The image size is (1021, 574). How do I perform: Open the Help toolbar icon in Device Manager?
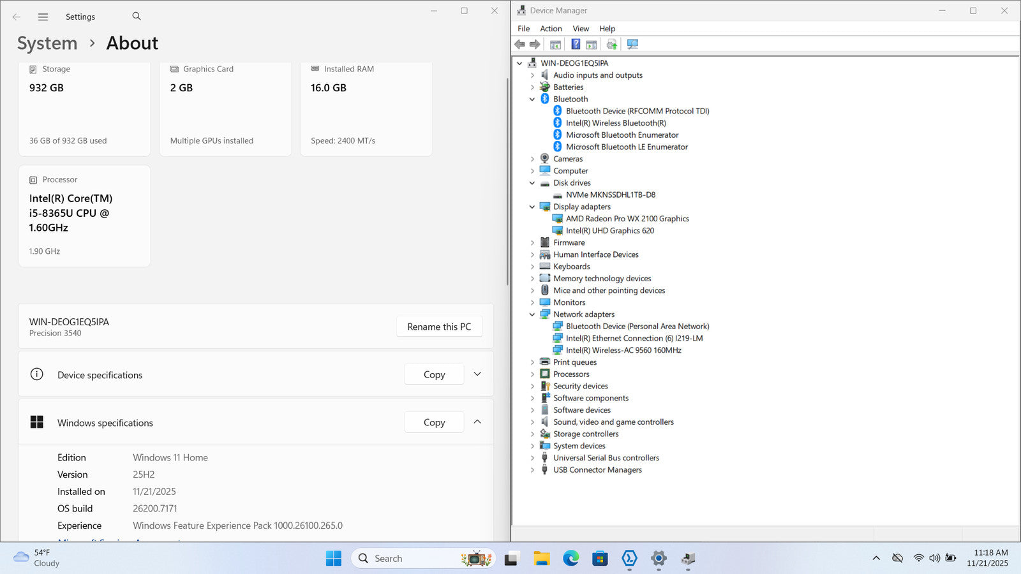point(576,44)
